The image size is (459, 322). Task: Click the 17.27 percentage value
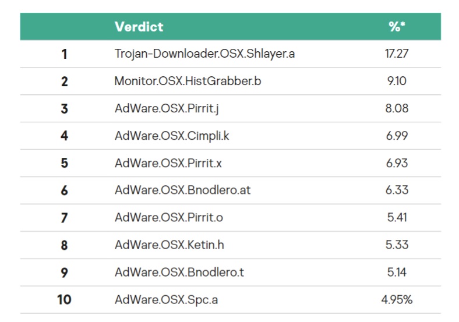pyautogui.click(x=397, y=54)
